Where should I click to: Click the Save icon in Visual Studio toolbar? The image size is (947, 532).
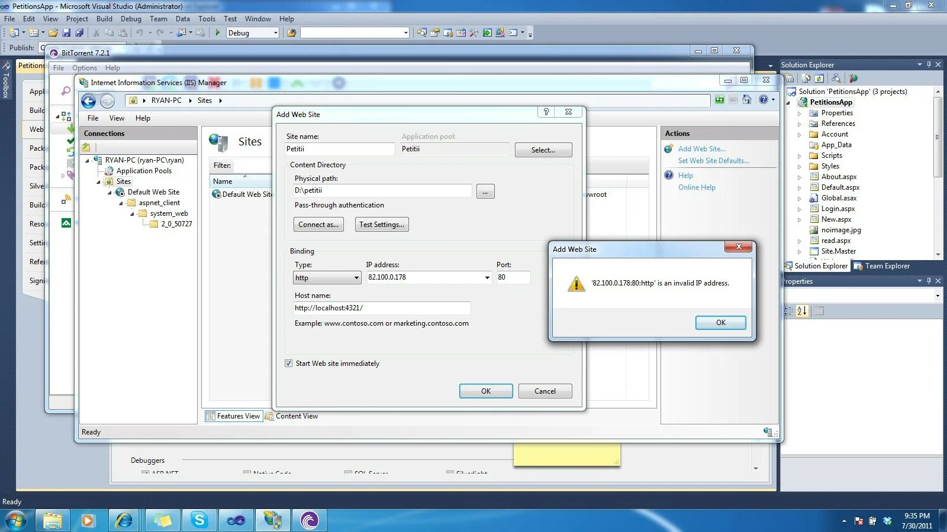66,33
